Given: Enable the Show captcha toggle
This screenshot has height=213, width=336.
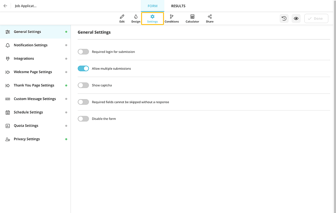Looking at the screenshot, I should click(x=83, y=85).
